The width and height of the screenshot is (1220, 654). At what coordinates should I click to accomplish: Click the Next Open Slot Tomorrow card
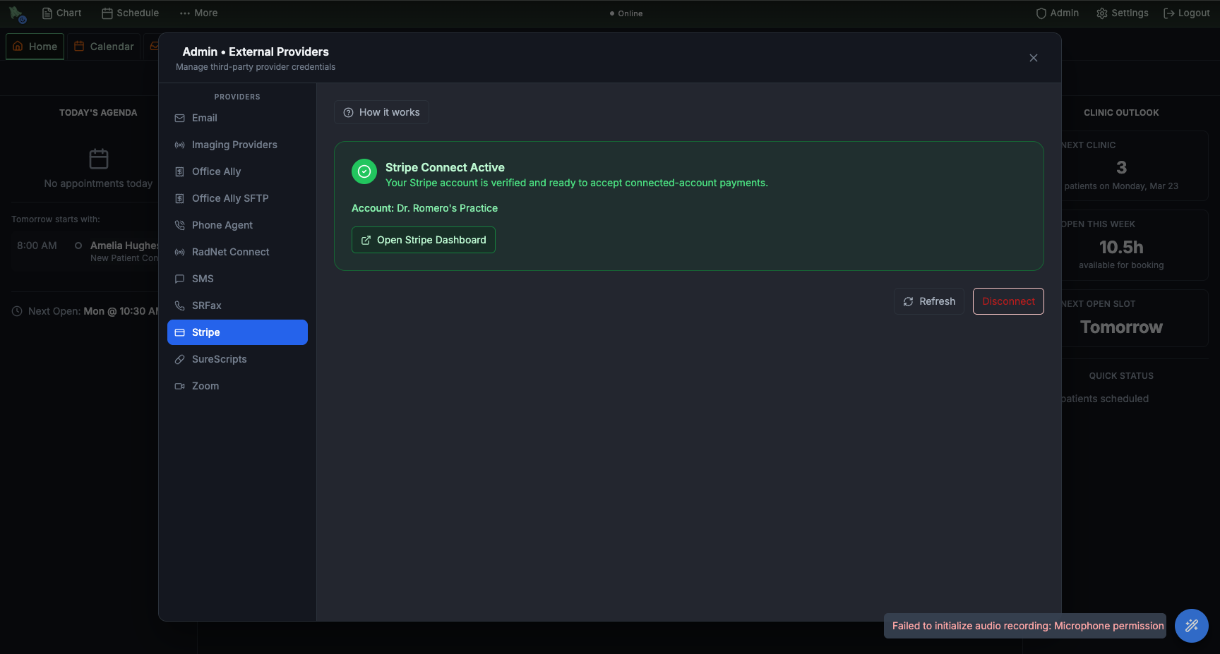[1135, 318]
